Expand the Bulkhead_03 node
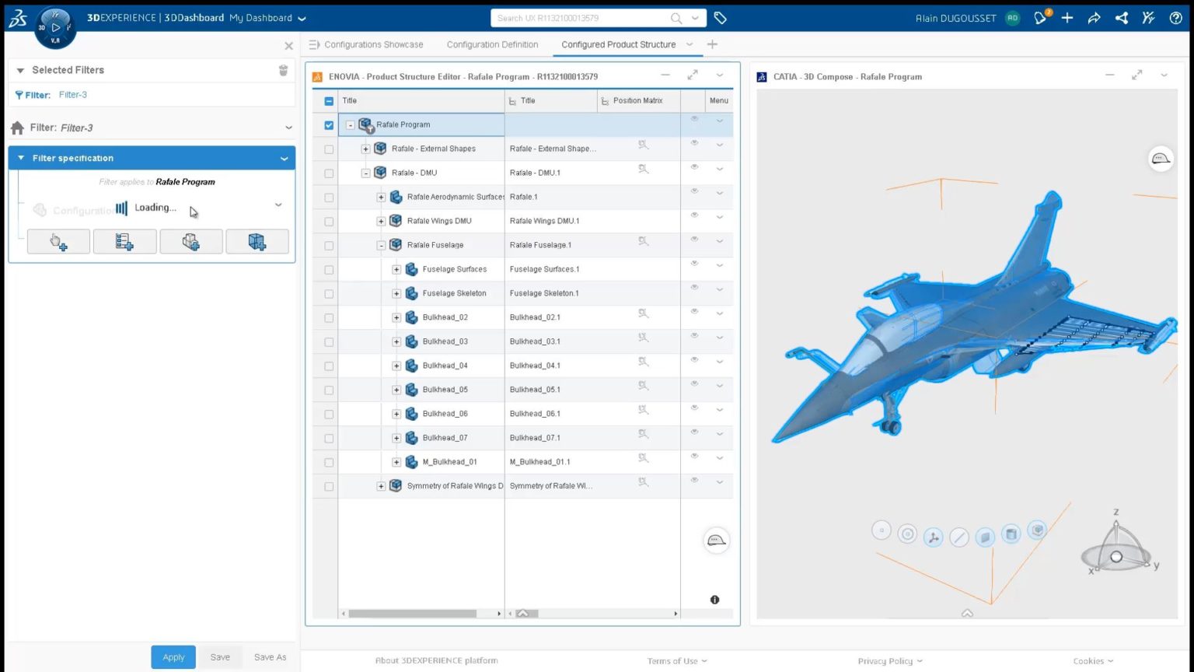 396,341
